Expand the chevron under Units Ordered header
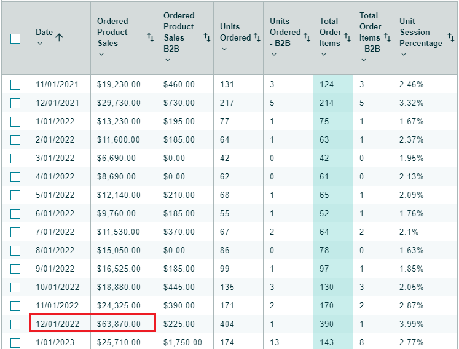Image resolution: width=459 pixels, height=349 pixels. click(x=224, y=49)
